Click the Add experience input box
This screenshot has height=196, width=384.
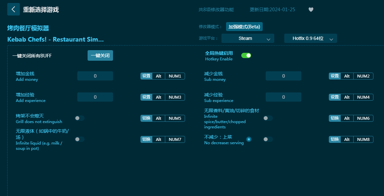coord(95,97)
